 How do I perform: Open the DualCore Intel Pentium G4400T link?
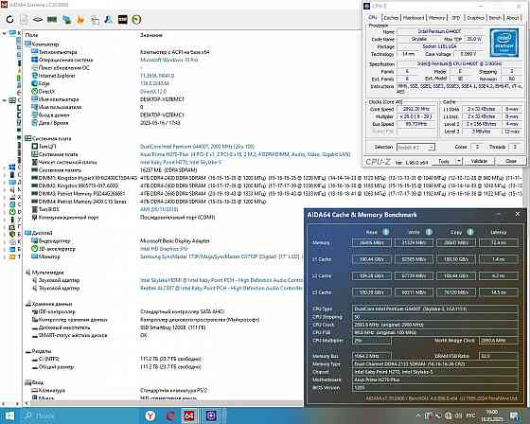(197, 147)
